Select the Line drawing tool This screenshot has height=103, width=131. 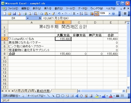48,96
